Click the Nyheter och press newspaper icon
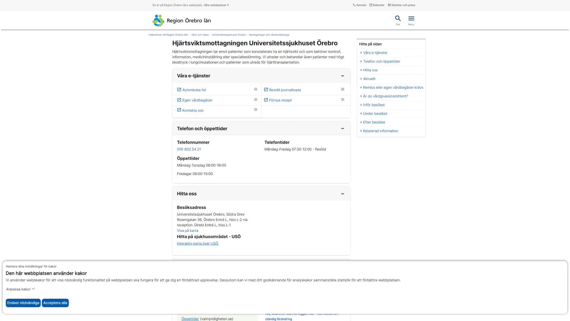This screenshot has width=570, height=321. click(389, 5)
